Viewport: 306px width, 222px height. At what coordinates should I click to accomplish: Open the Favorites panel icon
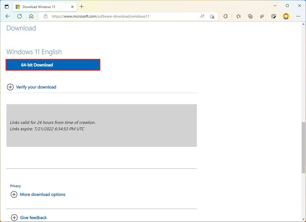tap(238, 16)
